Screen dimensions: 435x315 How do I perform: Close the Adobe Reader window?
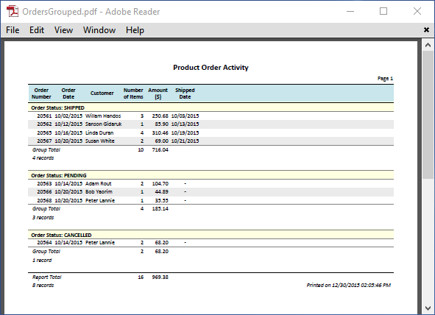coord(417,11)
